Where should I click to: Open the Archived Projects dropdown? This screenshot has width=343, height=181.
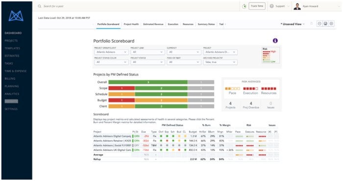point(220,62)
